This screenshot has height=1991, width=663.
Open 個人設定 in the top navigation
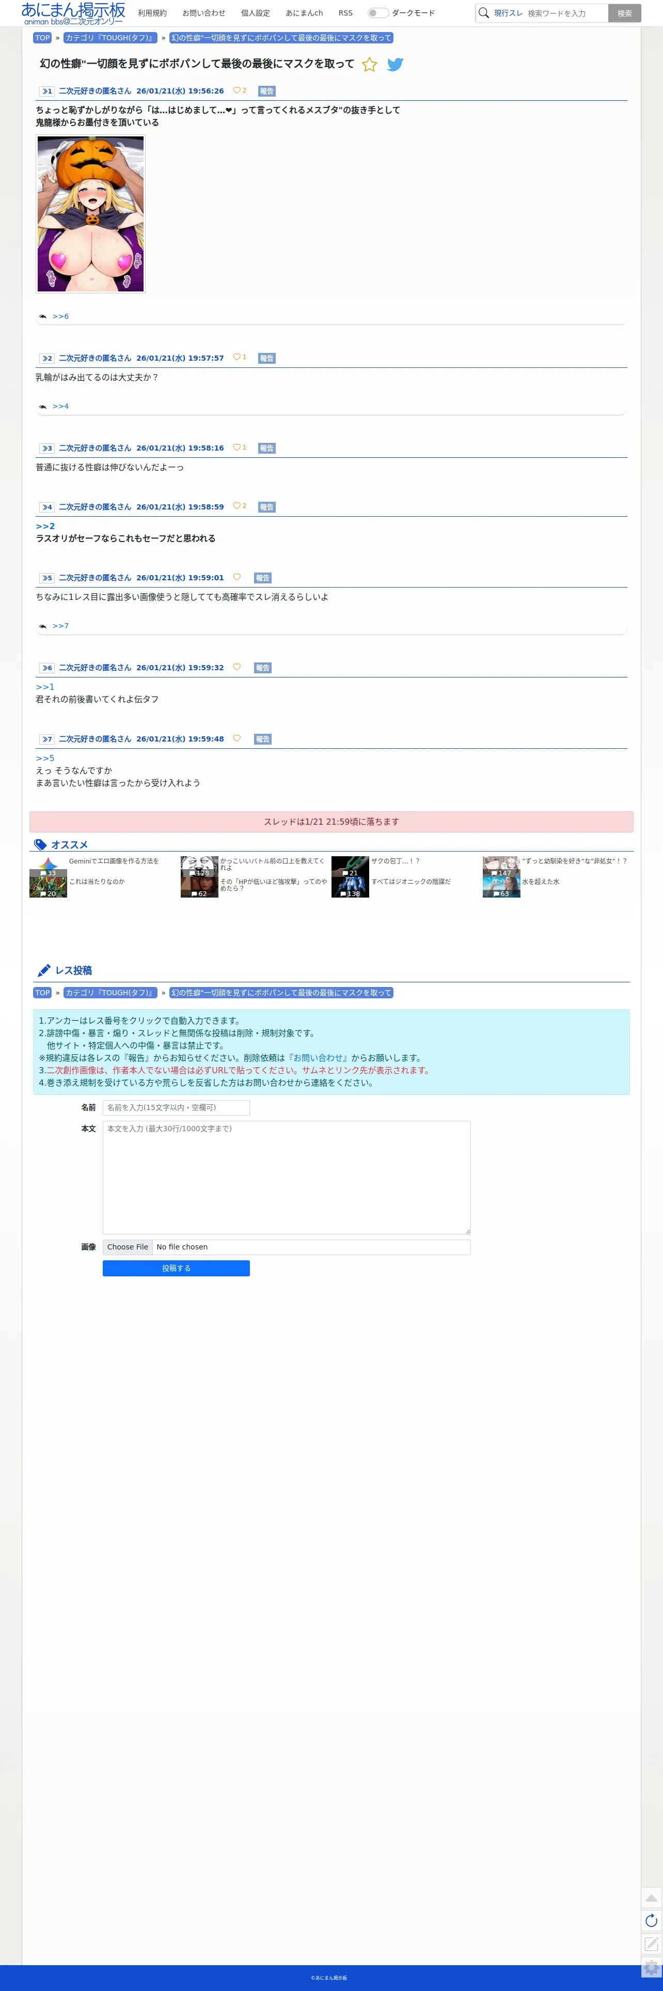point(255,13)
